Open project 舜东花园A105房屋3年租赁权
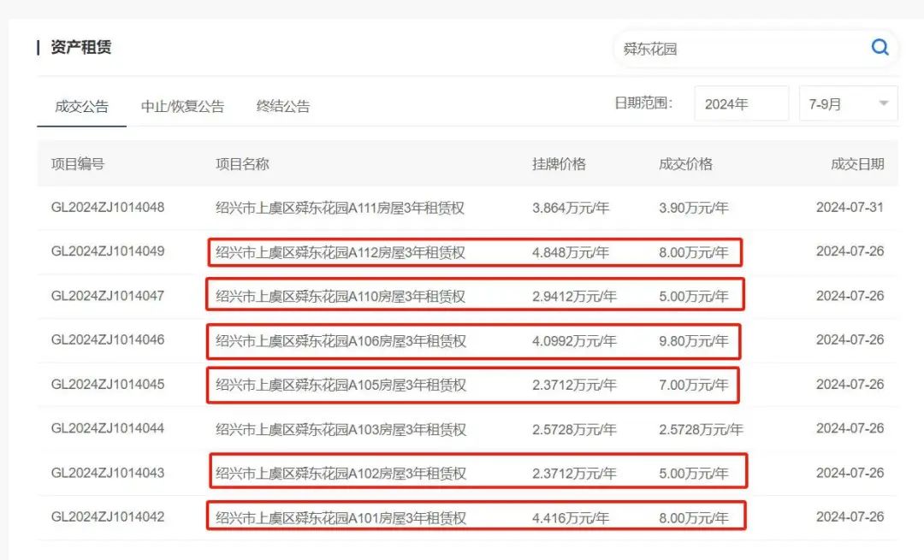The image size is (924, 560). point(340,386)
